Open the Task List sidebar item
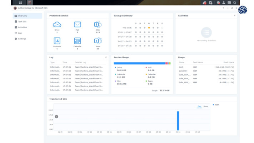 28,21
